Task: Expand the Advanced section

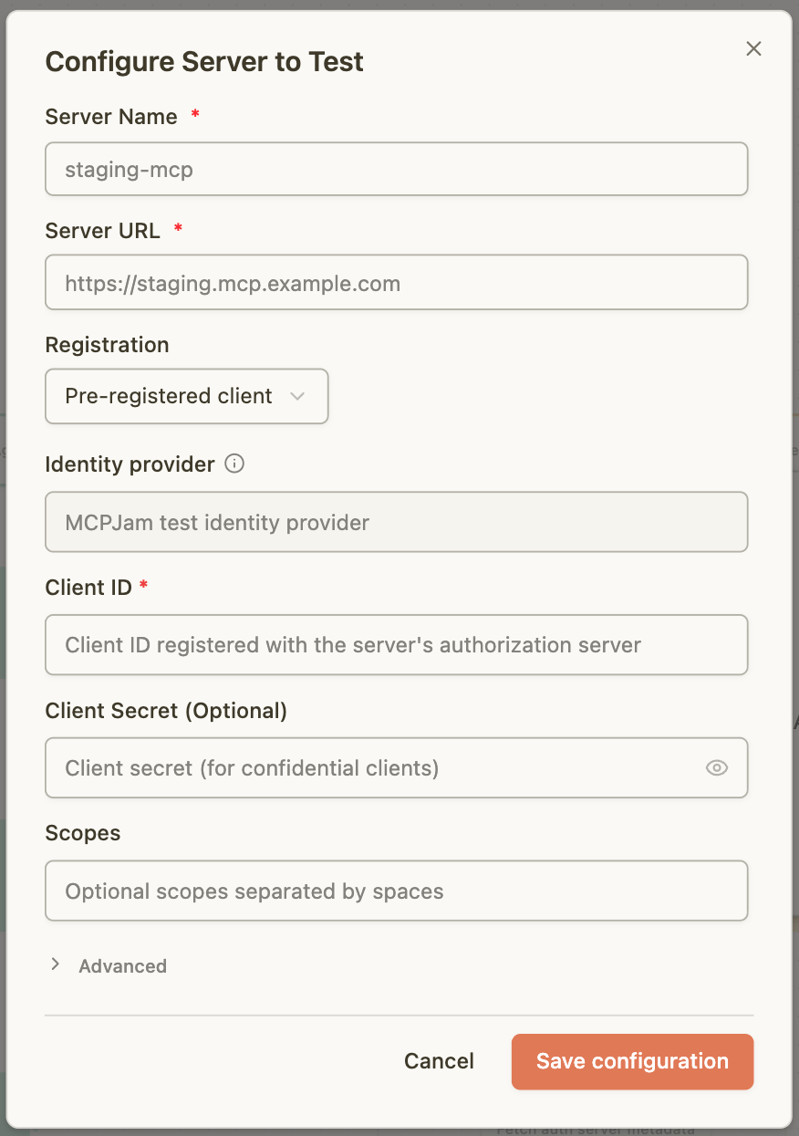Action: click(109, 965)
